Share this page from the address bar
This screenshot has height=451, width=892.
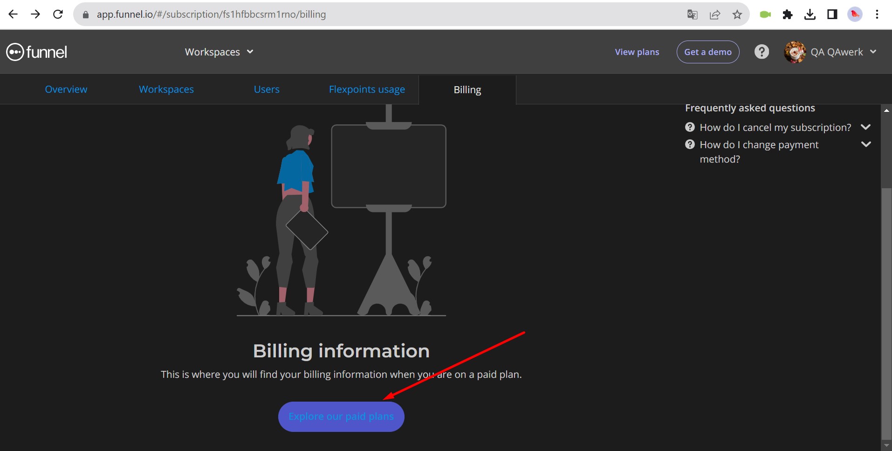pos(715,14)
